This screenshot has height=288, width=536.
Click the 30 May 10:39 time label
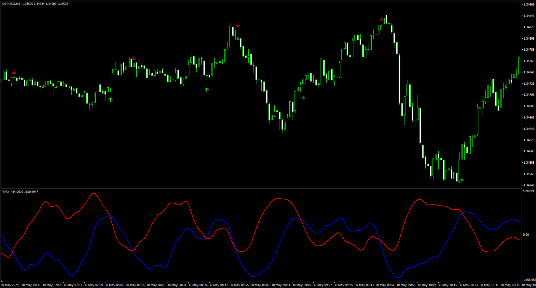(x=510, y=285)
